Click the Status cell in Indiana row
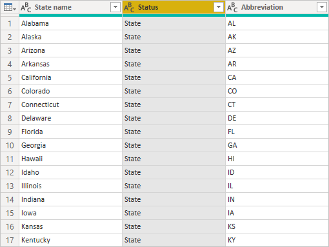 tap(174, 199)
